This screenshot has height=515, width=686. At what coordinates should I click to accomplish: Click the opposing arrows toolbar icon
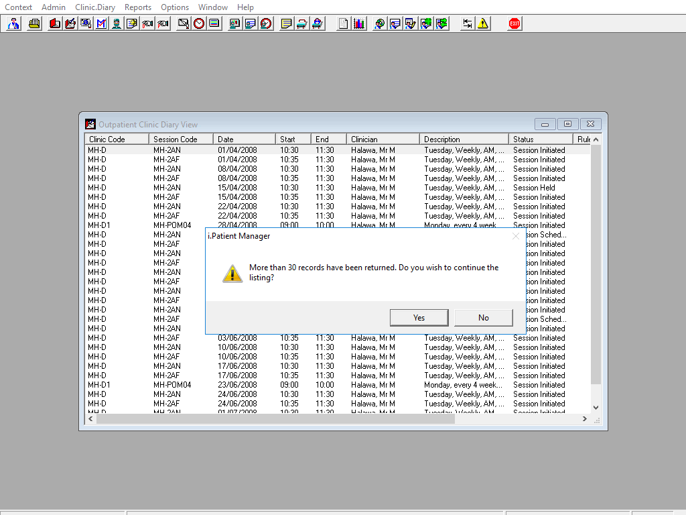(467, 23)
